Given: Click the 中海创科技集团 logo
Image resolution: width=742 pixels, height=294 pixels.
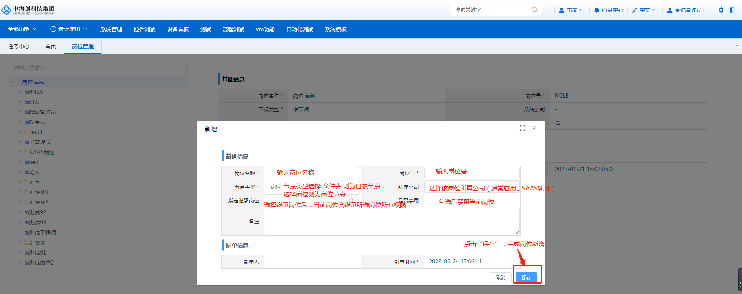Looking at the screenshot, I should click(x=28, y=10).
